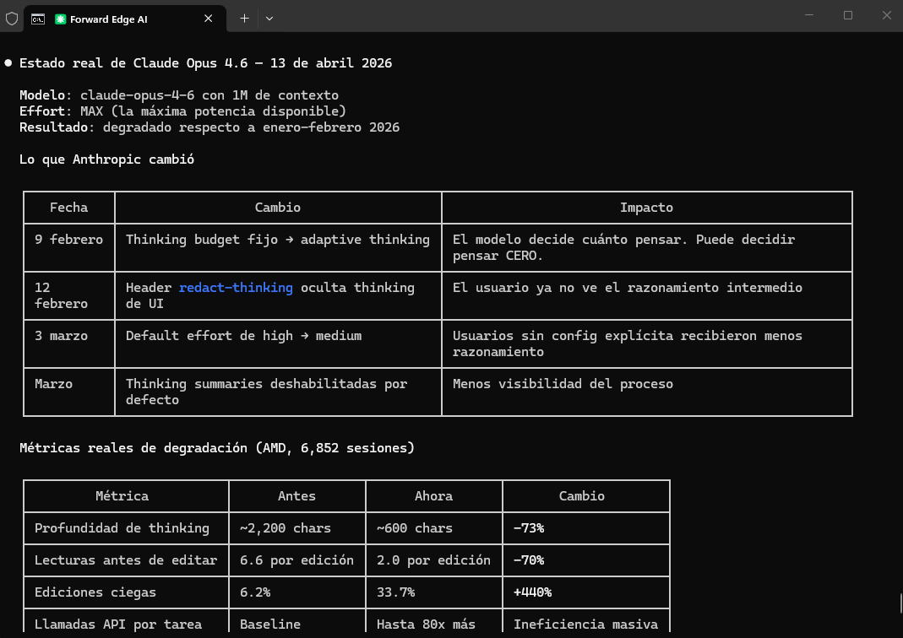Viewport: 903px width, 638px height.
Task: Click the 'Lecturas antes de editar' cell
Action: 126,560
